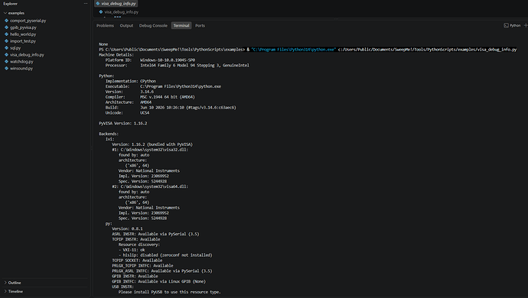Click the visa32.dll path line in terminal
Screen dimensions: 528x298
(x=150, y=150)
